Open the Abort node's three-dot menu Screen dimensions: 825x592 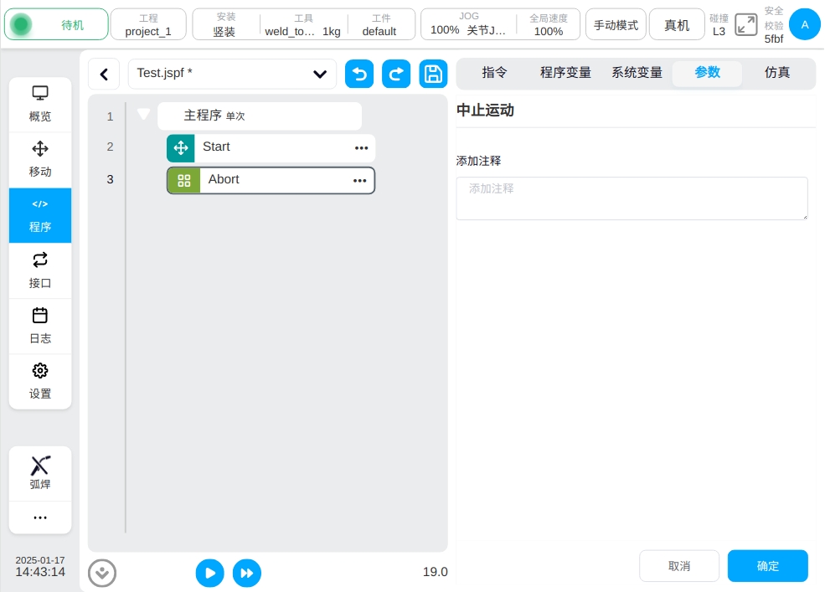coord(359,180)
